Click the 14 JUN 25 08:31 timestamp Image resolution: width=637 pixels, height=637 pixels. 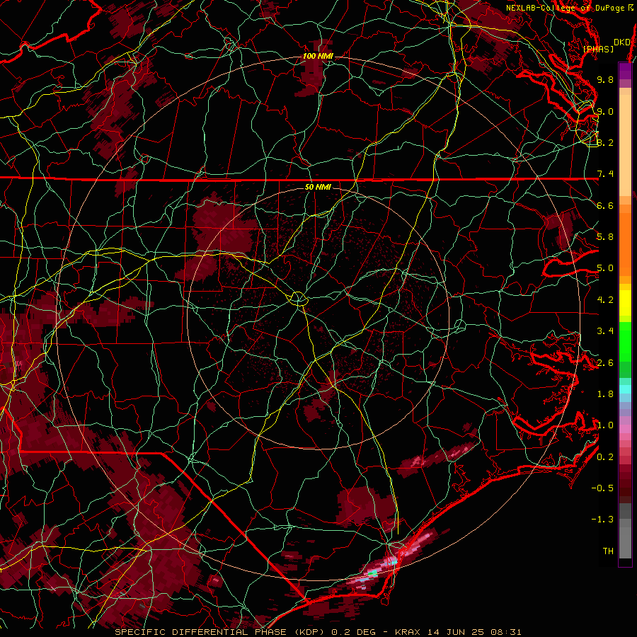pos(474,632)
